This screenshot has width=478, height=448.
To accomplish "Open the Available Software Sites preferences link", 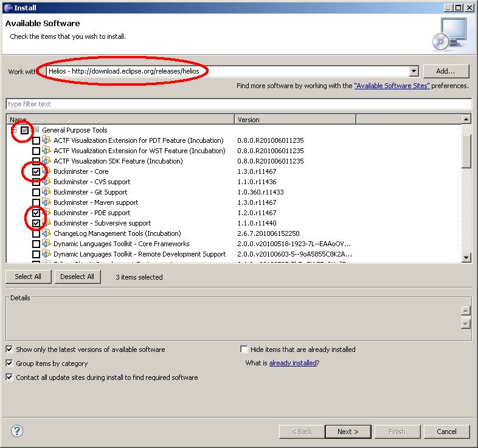I will (392, 86).
